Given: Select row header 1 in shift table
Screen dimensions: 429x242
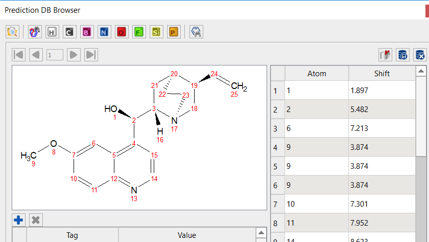Looking at the screenshot, I should coord(278,91).
